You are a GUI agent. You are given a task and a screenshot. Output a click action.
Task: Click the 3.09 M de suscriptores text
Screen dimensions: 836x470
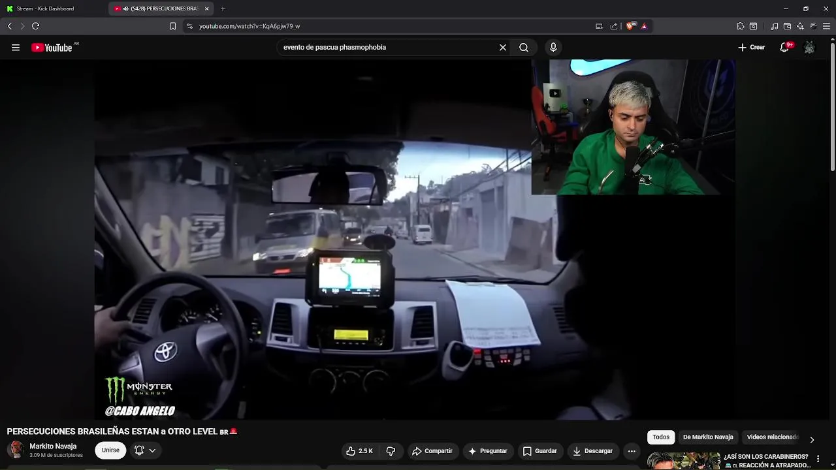(x=56, y=455)
